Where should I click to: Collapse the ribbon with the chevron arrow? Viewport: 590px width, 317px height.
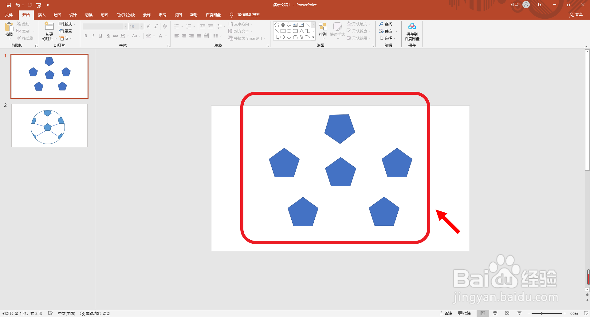coord(586,46)
